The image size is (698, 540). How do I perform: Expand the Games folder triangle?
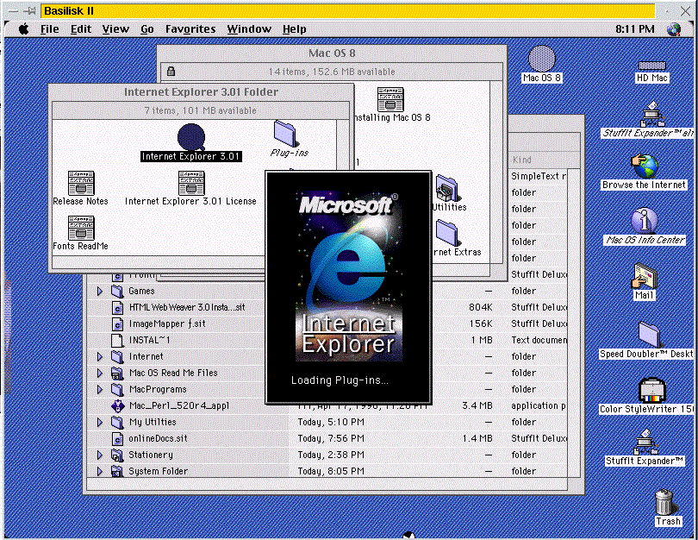click(x=100, y=292)
